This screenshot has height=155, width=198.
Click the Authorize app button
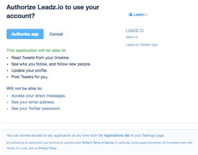click(25, 34)
